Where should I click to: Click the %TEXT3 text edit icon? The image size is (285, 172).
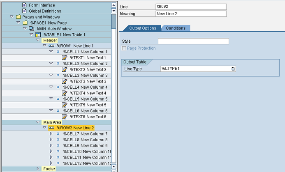(x=64, y=81)
